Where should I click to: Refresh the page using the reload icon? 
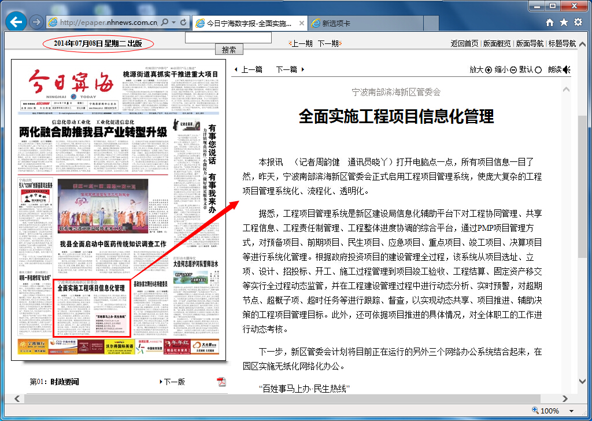184,23
